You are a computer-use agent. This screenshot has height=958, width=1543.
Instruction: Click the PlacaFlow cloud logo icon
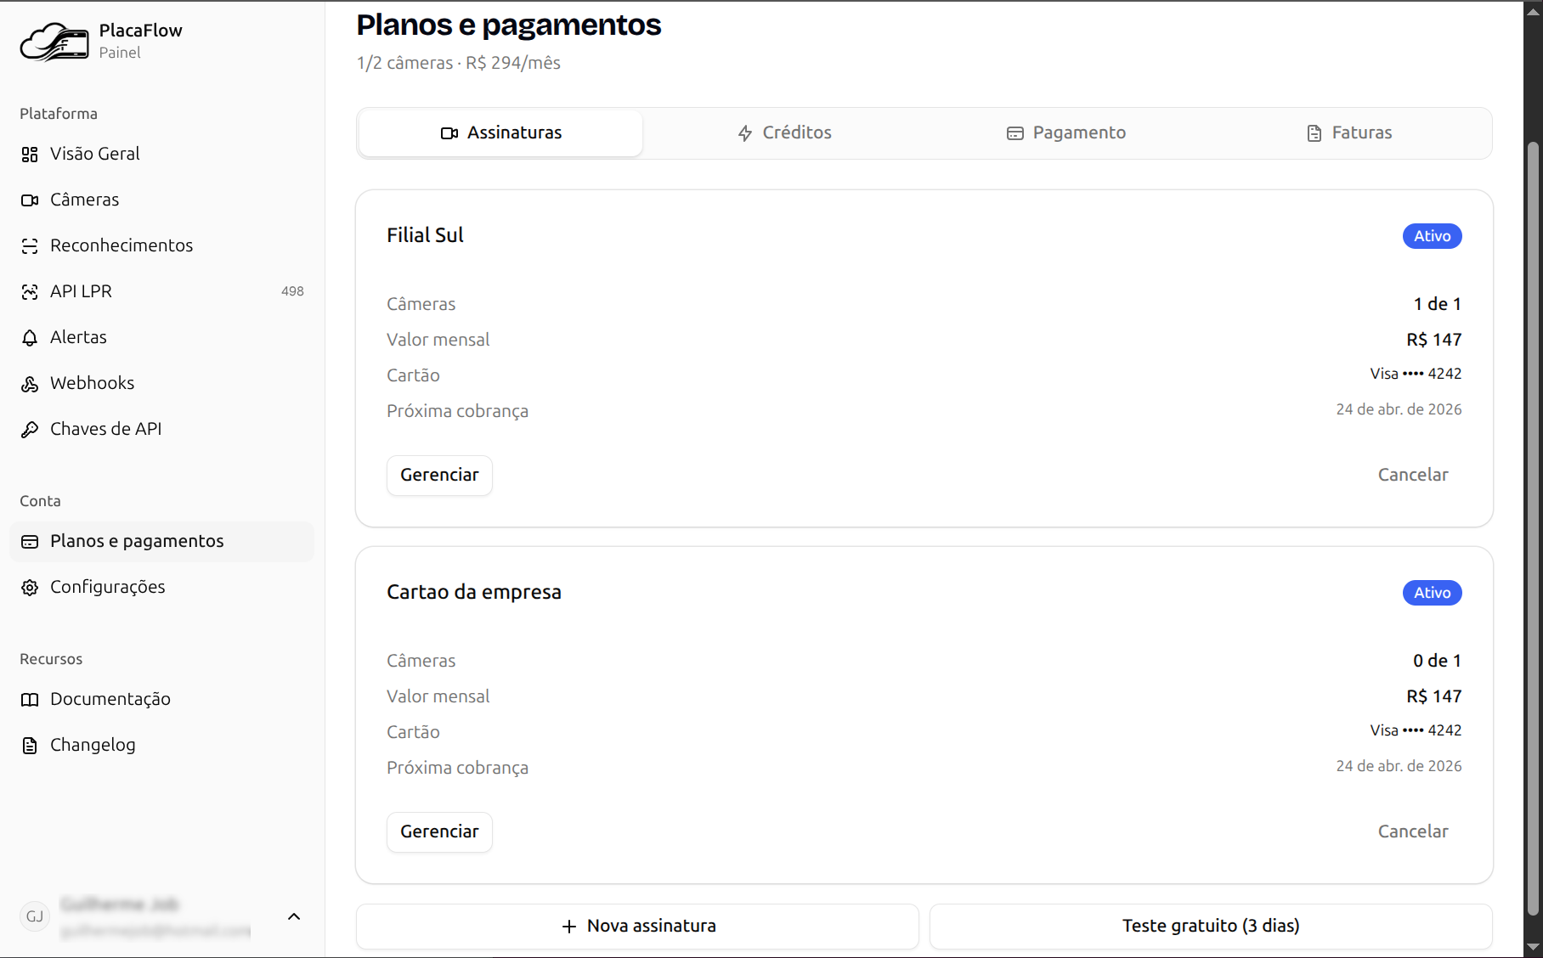click(x=54, y=42)
